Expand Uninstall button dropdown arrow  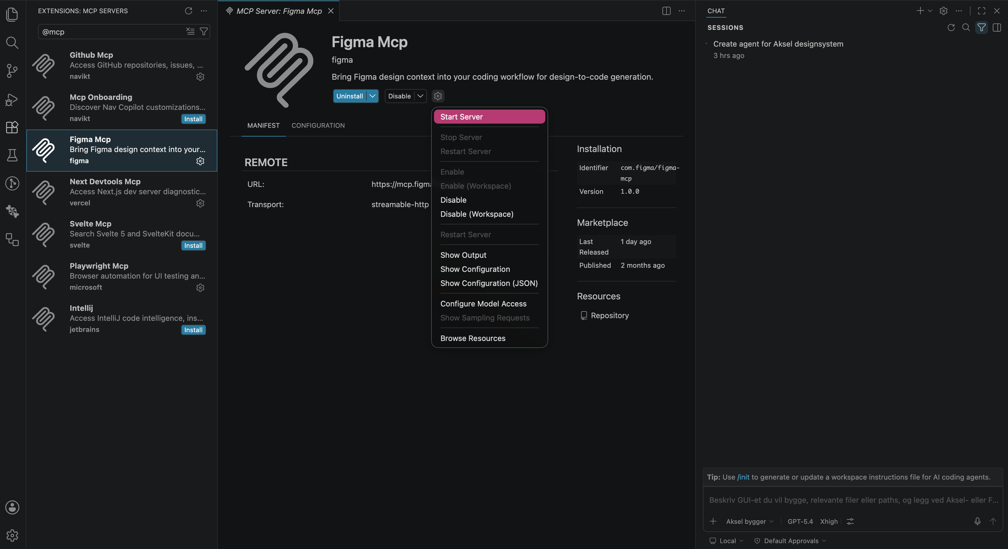(x=373, y=96)
